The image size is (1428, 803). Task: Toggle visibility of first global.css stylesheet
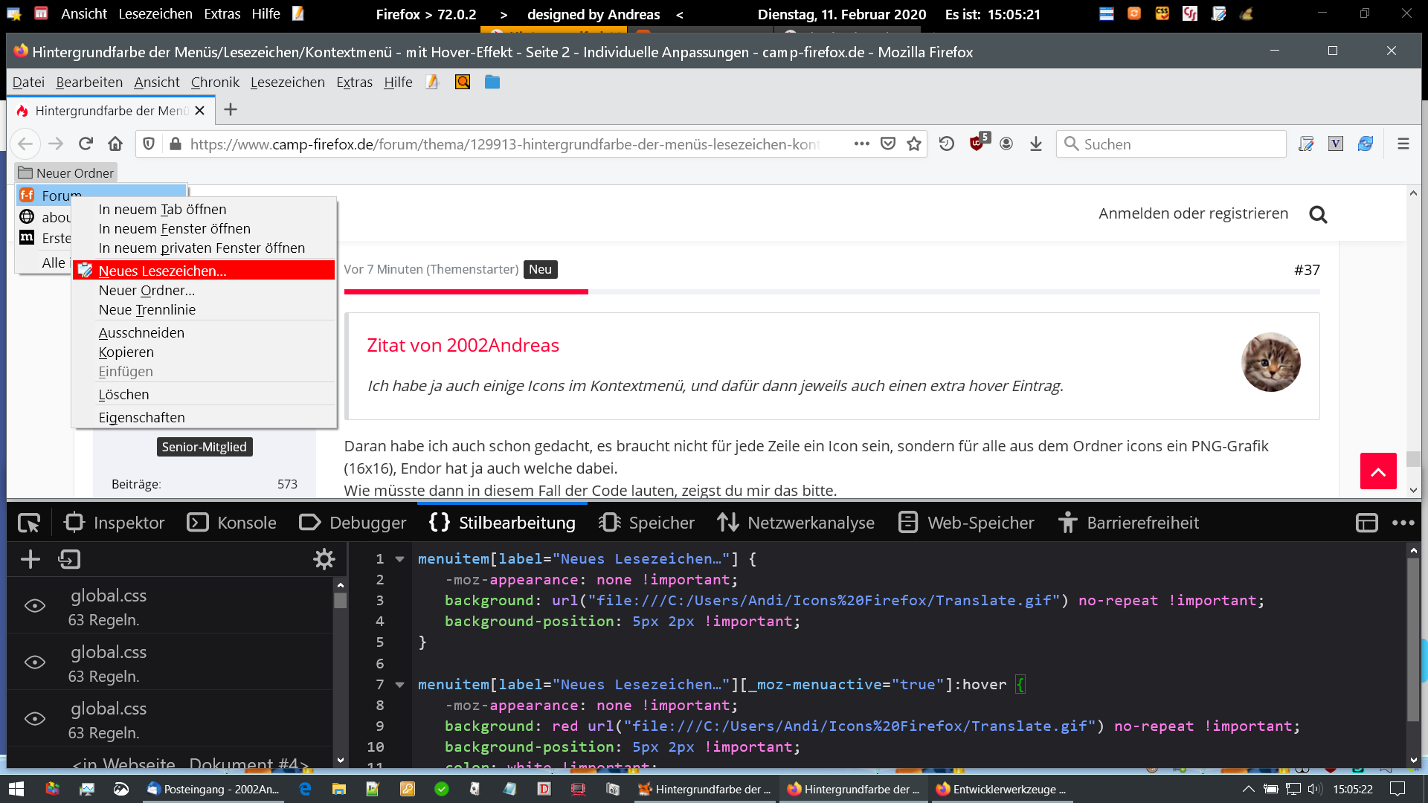click(35, 606)
